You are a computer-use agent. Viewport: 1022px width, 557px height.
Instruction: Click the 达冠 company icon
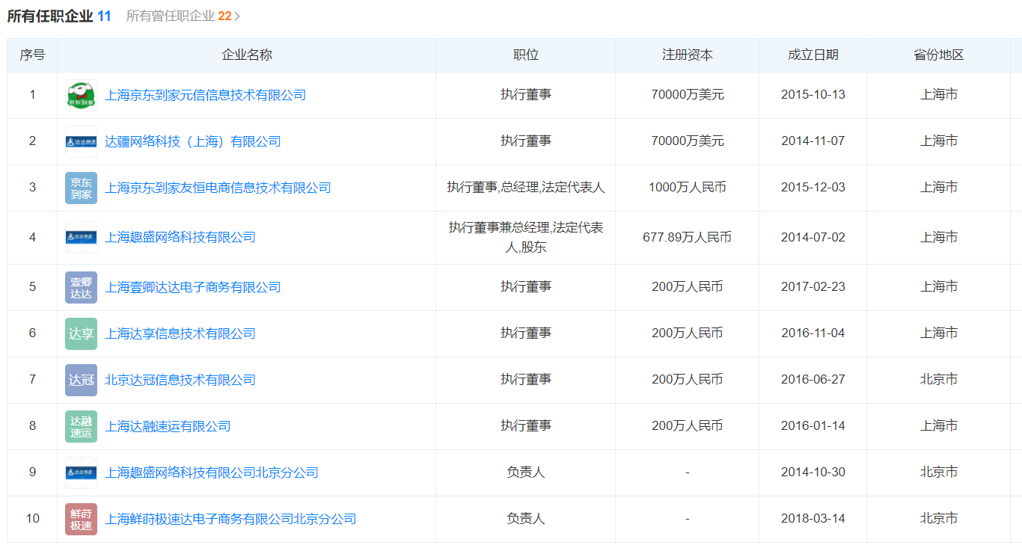pyautogui.click(x=81, y=380)
